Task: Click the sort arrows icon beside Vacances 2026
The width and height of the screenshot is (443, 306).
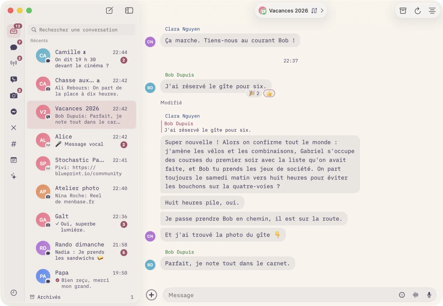Action: [x=314, y=11]
